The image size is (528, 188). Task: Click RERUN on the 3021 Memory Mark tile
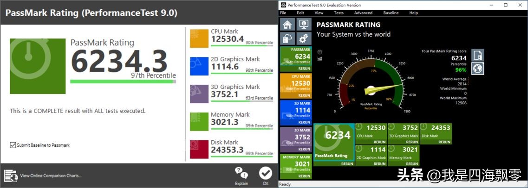412,164
